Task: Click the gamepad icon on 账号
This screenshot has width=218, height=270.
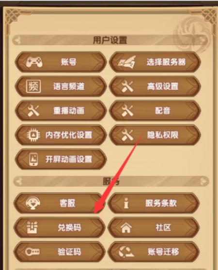Action: (x=34, y=62)
